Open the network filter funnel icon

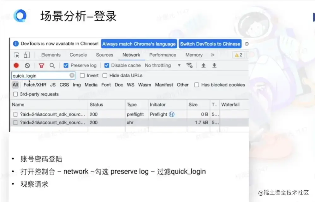click(42, 65)
